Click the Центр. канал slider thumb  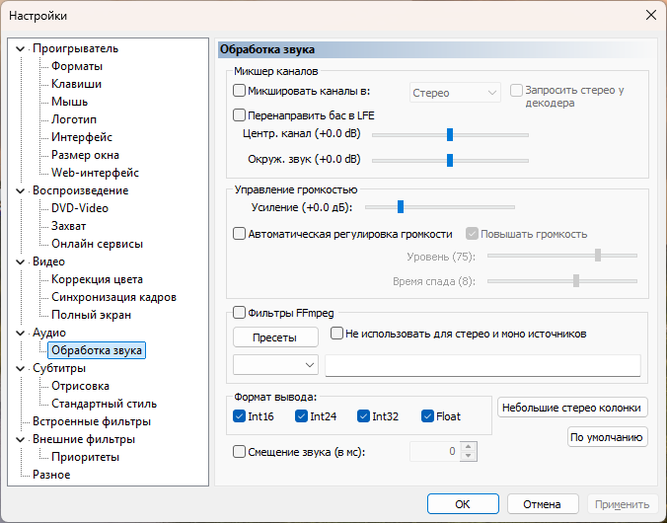(450, 134)
